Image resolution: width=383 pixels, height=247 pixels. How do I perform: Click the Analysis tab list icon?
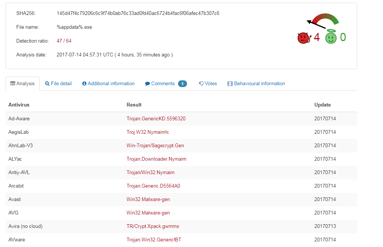(x=13, y=83)
